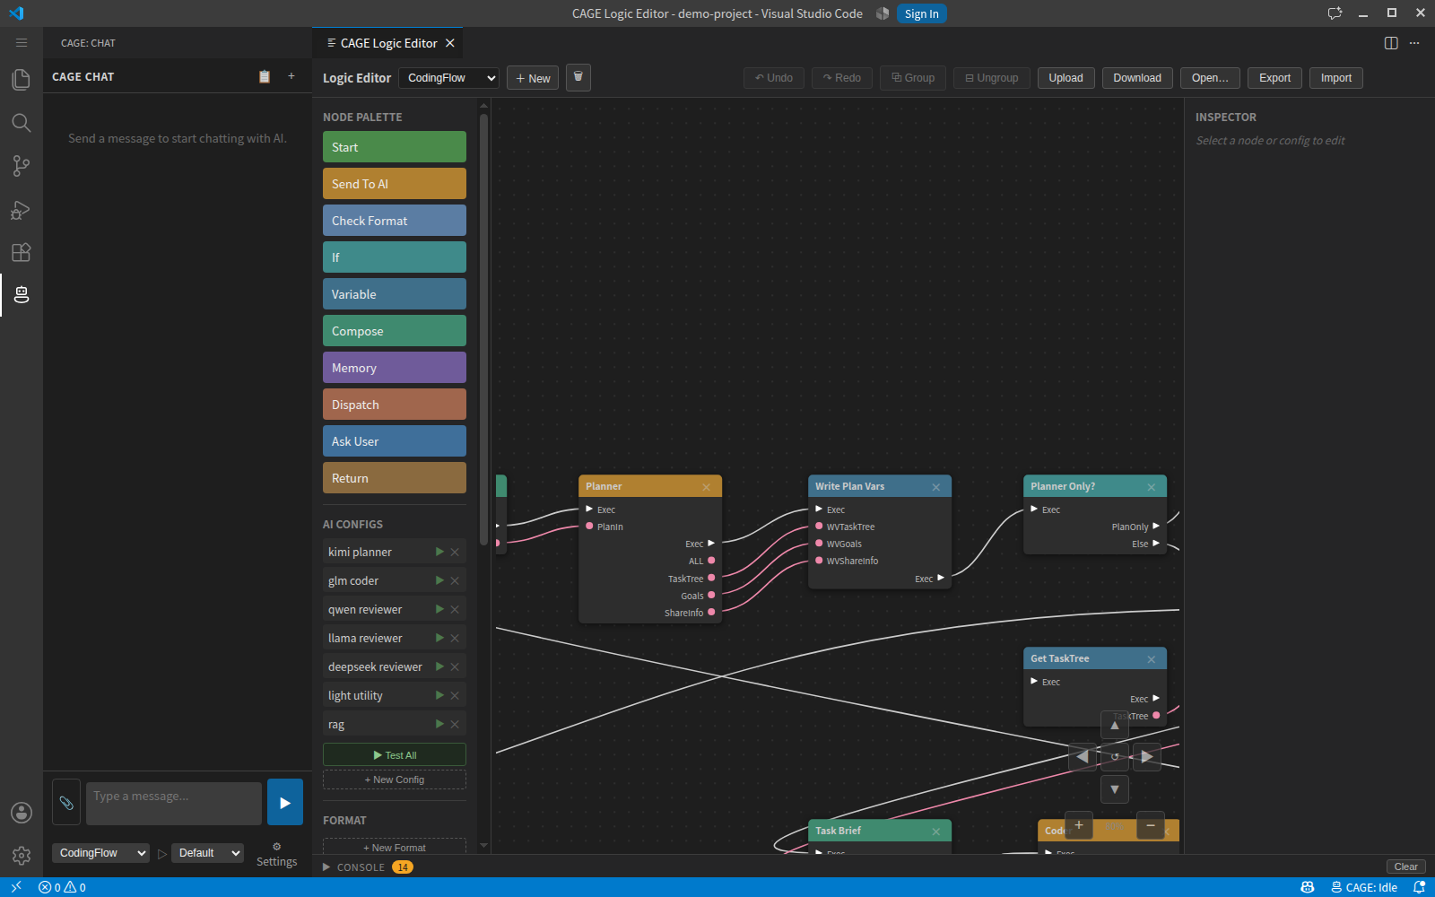Click the Test All configs button
This screenshot has width=1435, height=897.
point(395,755)
